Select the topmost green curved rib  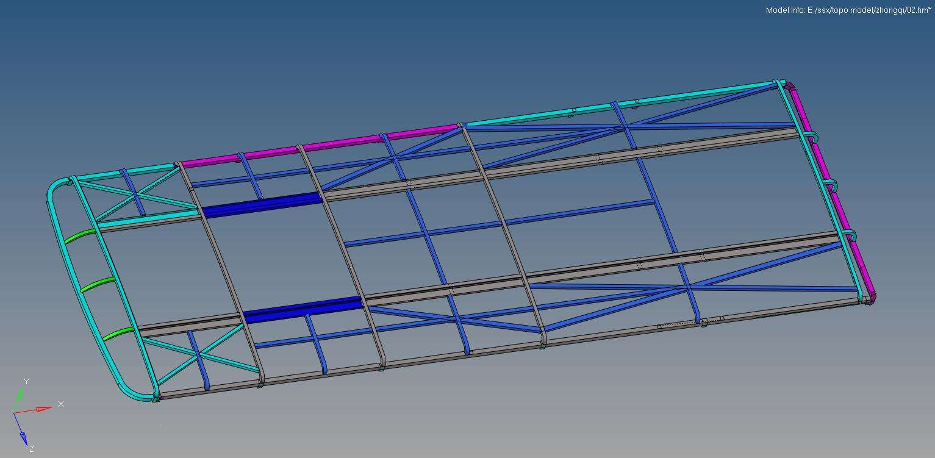[80, 237]
